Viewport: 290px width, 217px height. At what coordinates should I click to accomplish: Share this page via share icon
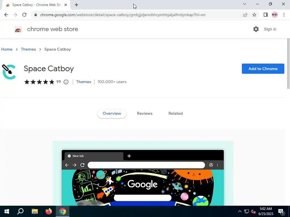245,15
